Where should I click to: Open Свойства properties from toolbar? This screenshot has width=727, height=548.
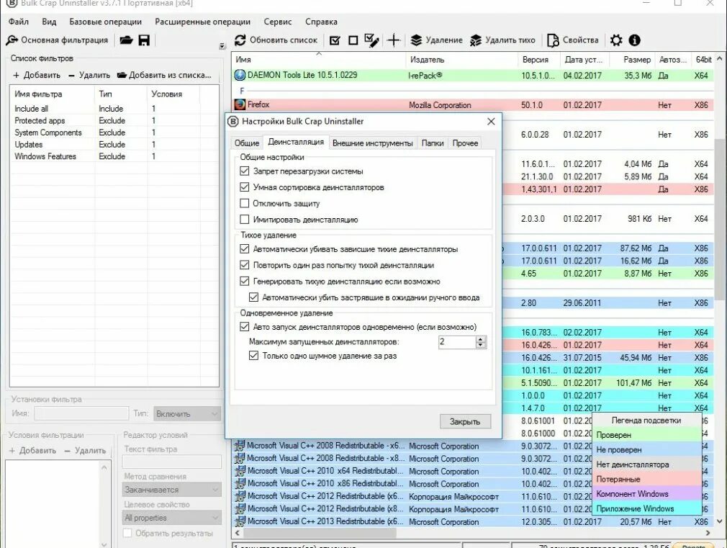click(573, 40)
